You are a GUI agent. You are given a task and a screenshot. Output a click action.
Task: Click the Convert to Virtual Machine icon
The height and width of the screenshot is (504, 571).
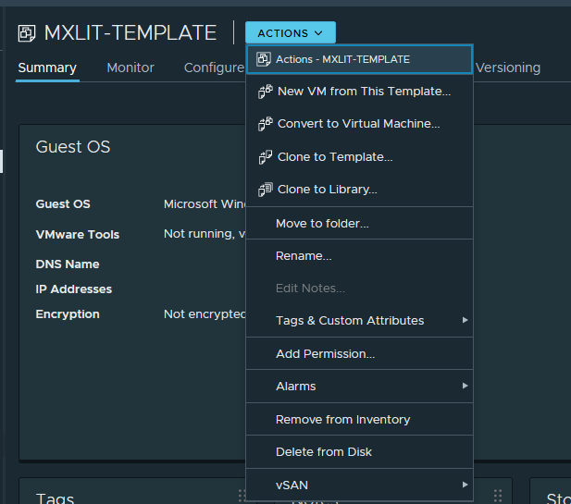[265, 124]
